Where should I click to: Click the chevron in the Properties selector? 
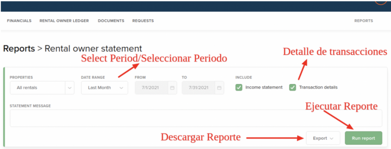coord(70,88)
